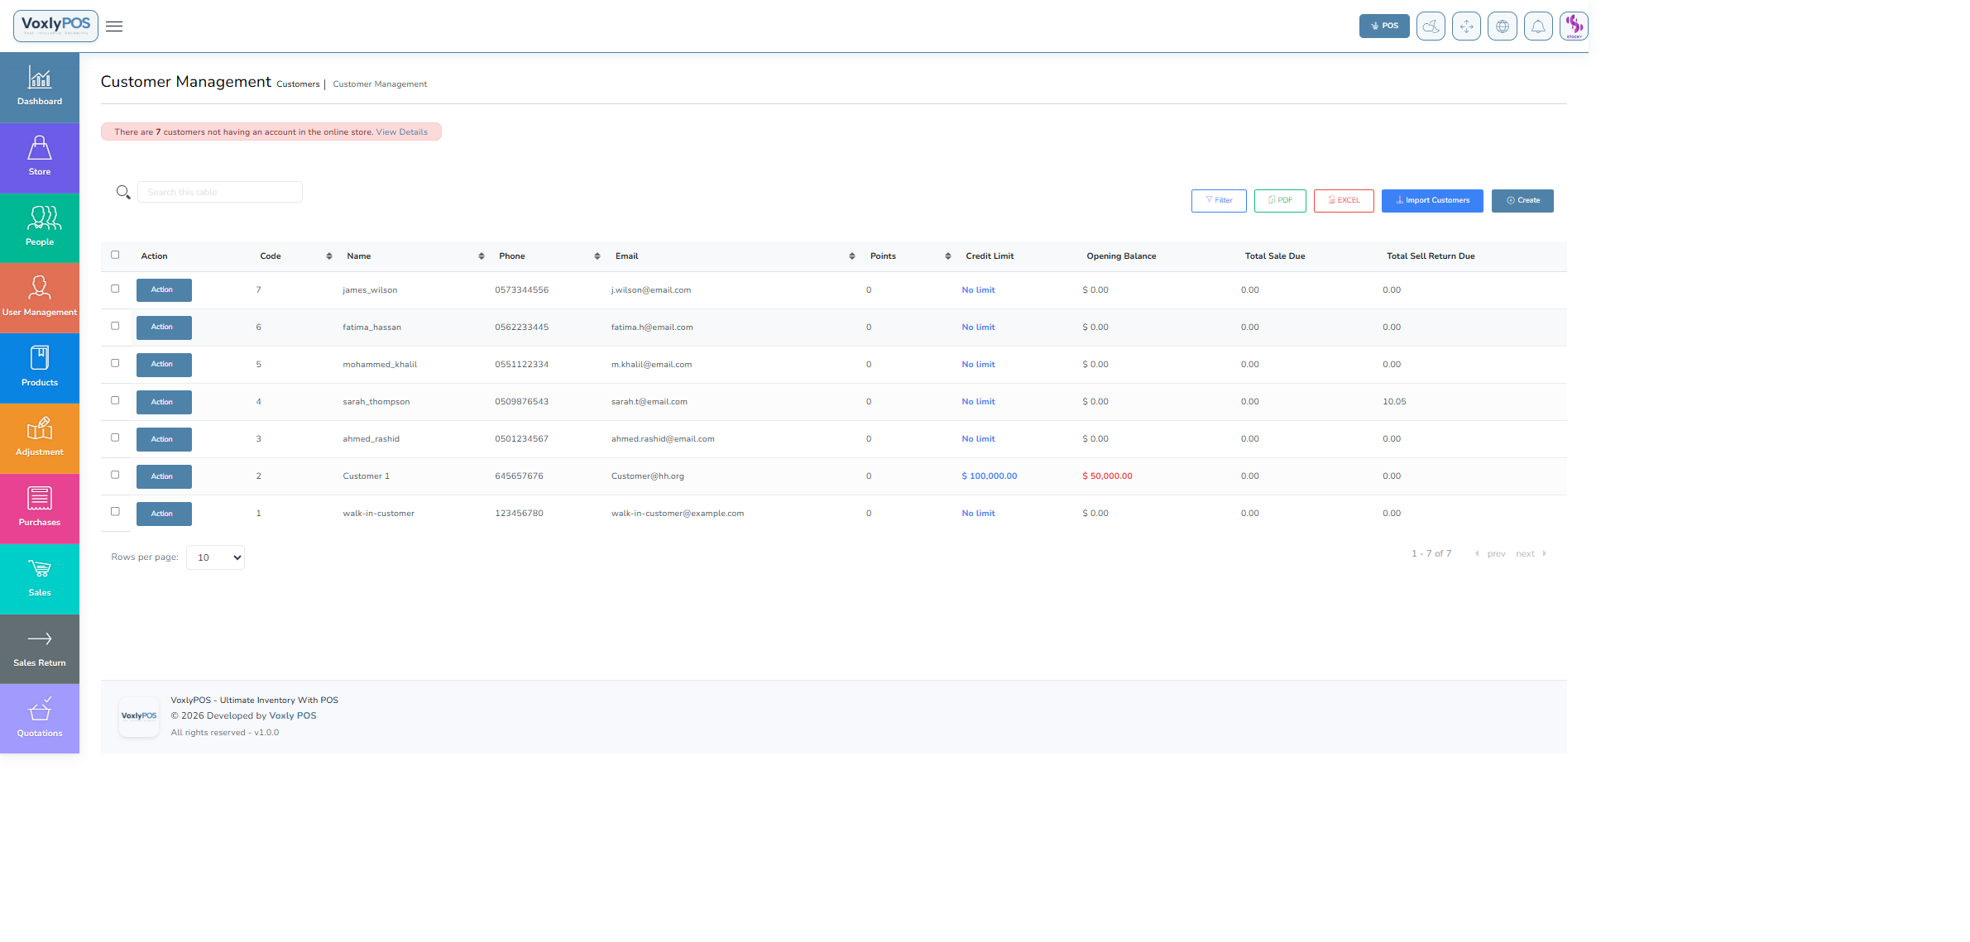Screen dimensions: 1970x942
Task: Click View Details in the pink alert banner
Action: tap(401, 131)
